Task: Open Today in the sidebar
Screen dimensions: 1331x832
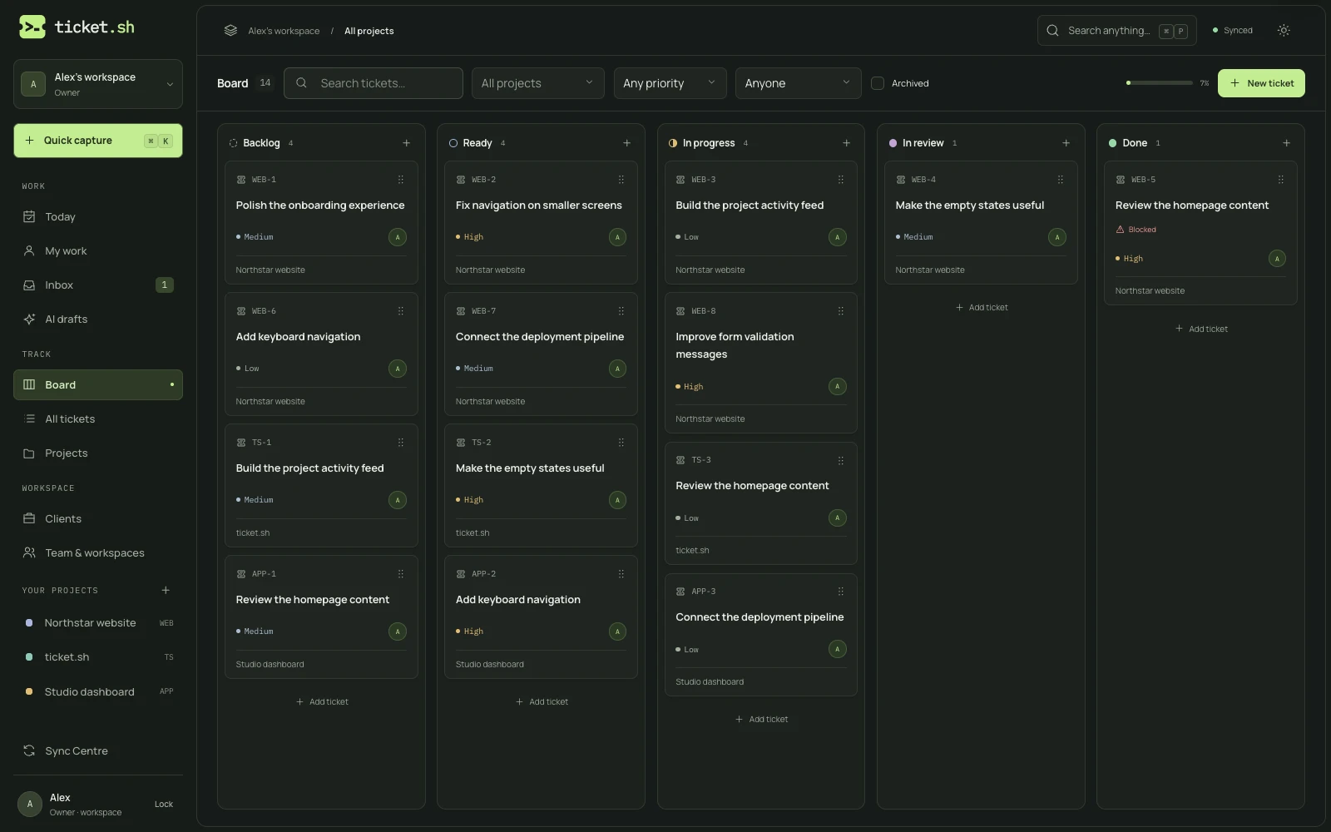Action: pyautogui.click(x=98, y=217)
